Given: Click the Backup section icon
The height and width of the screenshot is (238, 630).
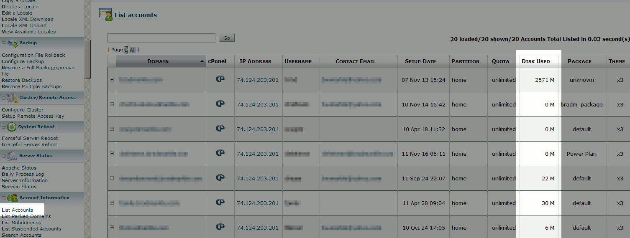Looking at the screenshot, I should [12, 43].
